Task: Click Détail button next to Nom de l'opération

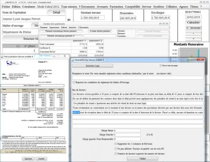Action: 56,13
